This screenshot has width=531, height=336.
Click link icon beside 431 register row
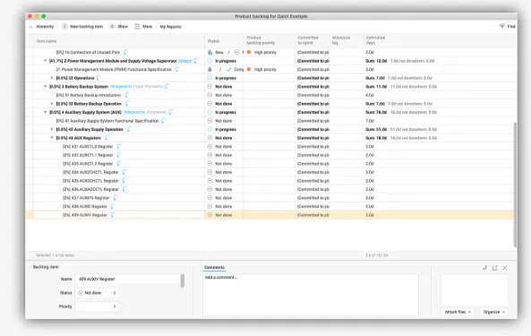coord(118,146)
